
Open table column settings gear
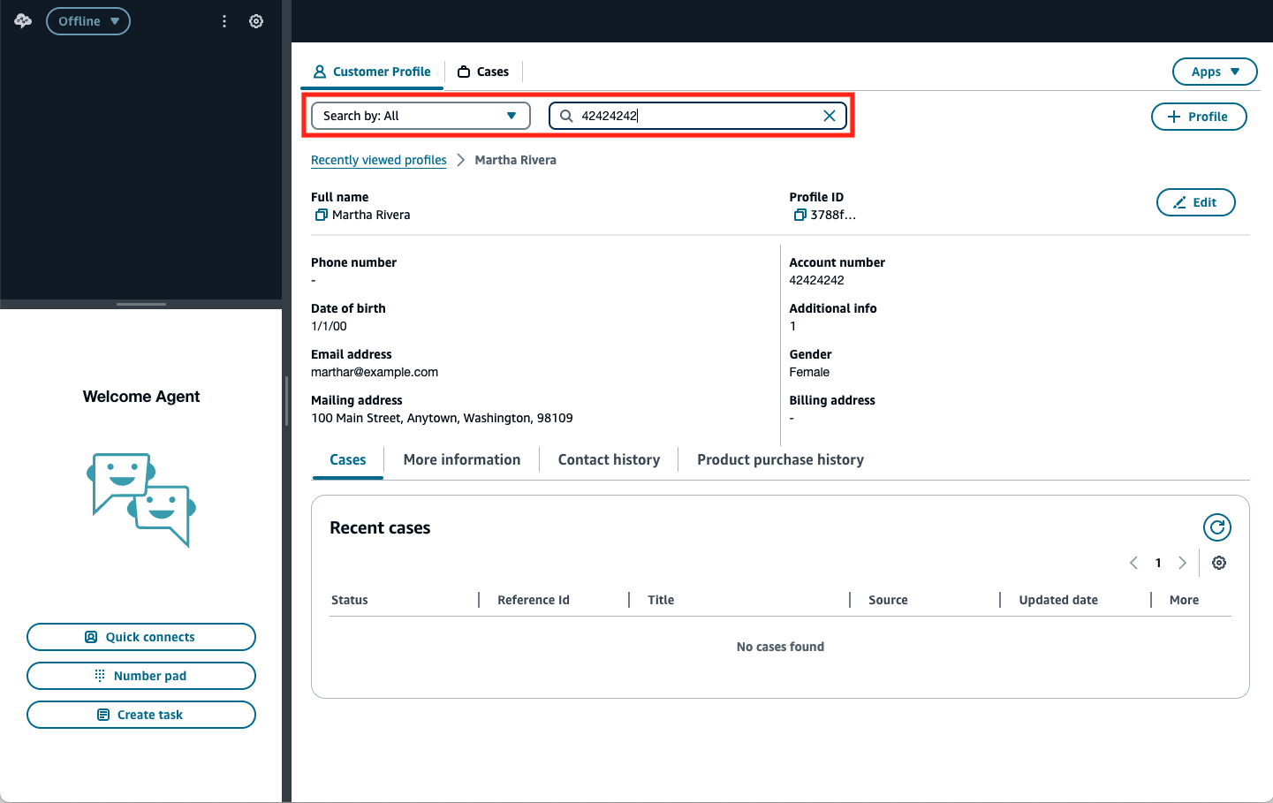[x=1219, y=563]
